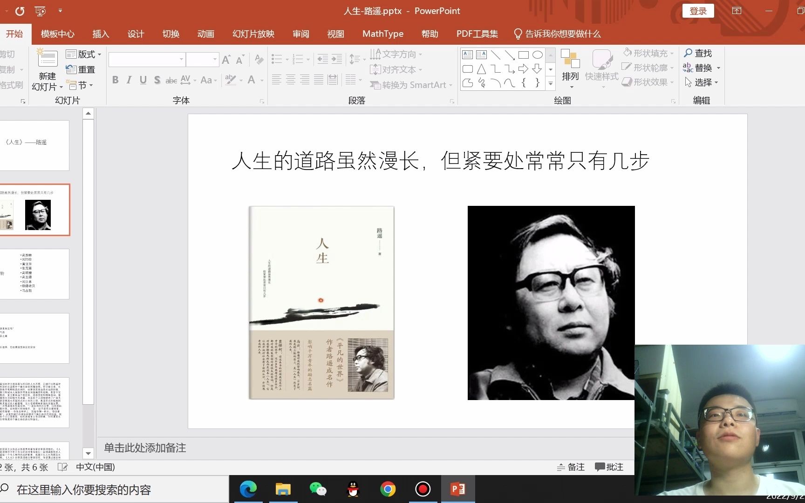Screen dimensions: 805x503
Task: Click Find (查找) button
Action: click(x=698, y=53)
